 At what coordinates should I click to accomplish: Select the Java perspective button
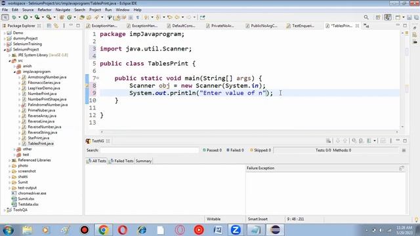pyautogui.click(x=388, y=18)
